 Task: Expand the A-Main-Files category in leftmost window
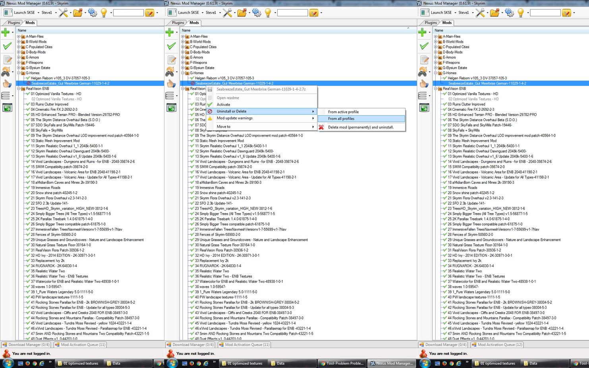(x=19, y=37)
